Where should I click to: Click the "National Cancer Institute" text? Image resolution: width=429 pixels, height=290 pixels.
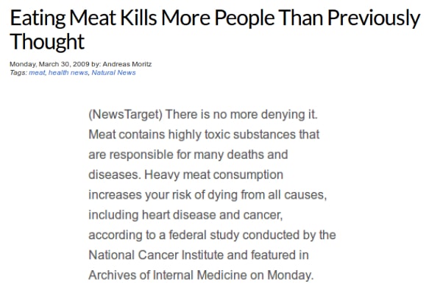coord(156,255)
